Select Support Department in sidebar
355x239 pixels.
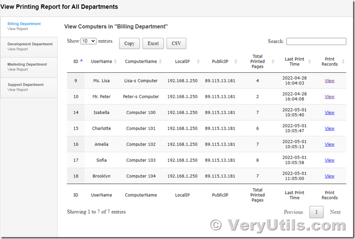tap(29, 88)
